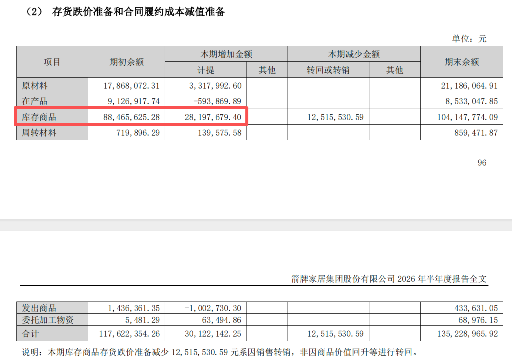Select the 原材料 row label
512x361 pixels.
pos(35,86)
